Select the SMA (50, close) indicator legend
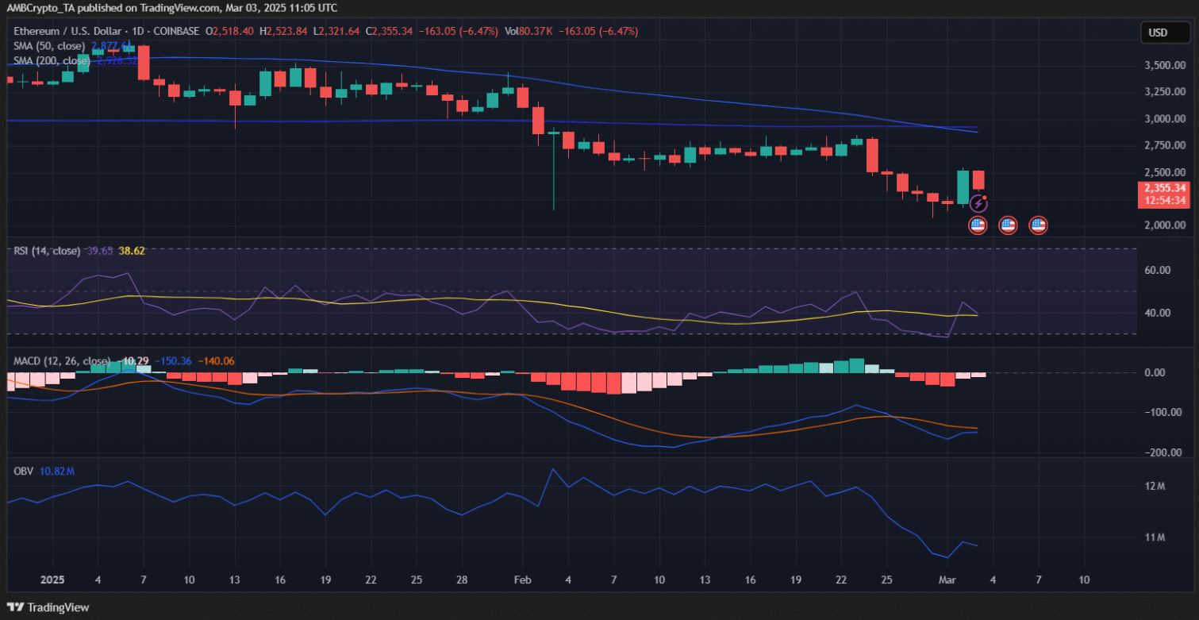Viewport: 1199px width, 620px height. point(49,46)
